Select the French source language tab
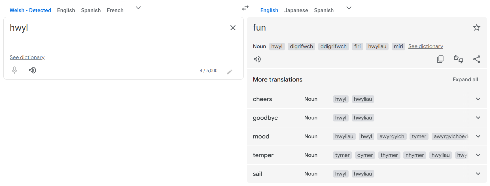The height and width of the screenshot is (186, 490). pyautogui.click(x=115, y=10)
